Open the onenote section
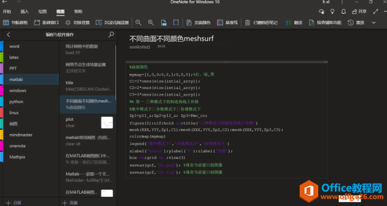Screen dimensions: 387x206 (x=31, y=146)
